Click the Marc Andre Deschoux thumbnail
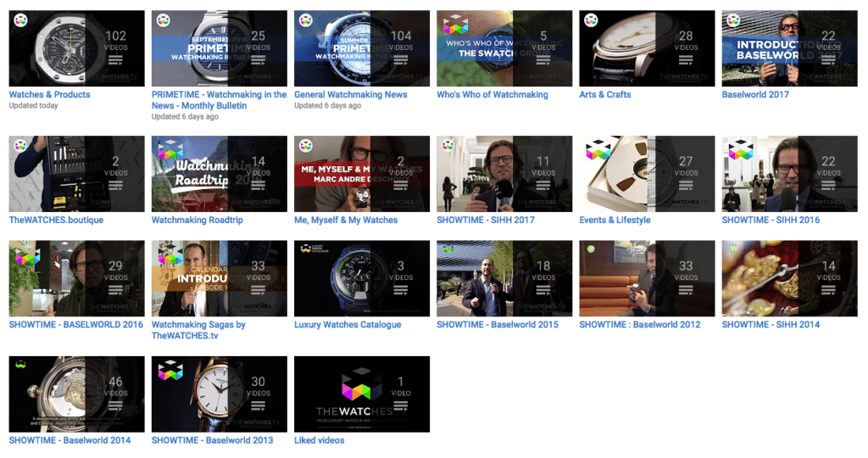Image resolution: width=868 pixels, height=458 pixels. click(361, 174)
